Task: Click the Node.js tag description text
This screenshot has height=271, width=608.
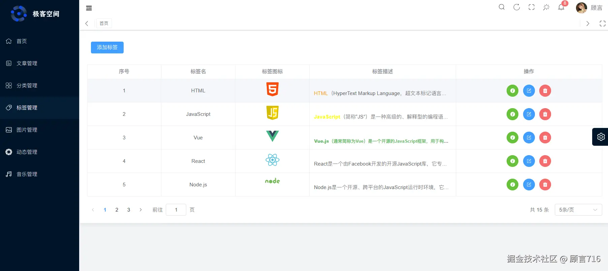Action: [381, 187]
